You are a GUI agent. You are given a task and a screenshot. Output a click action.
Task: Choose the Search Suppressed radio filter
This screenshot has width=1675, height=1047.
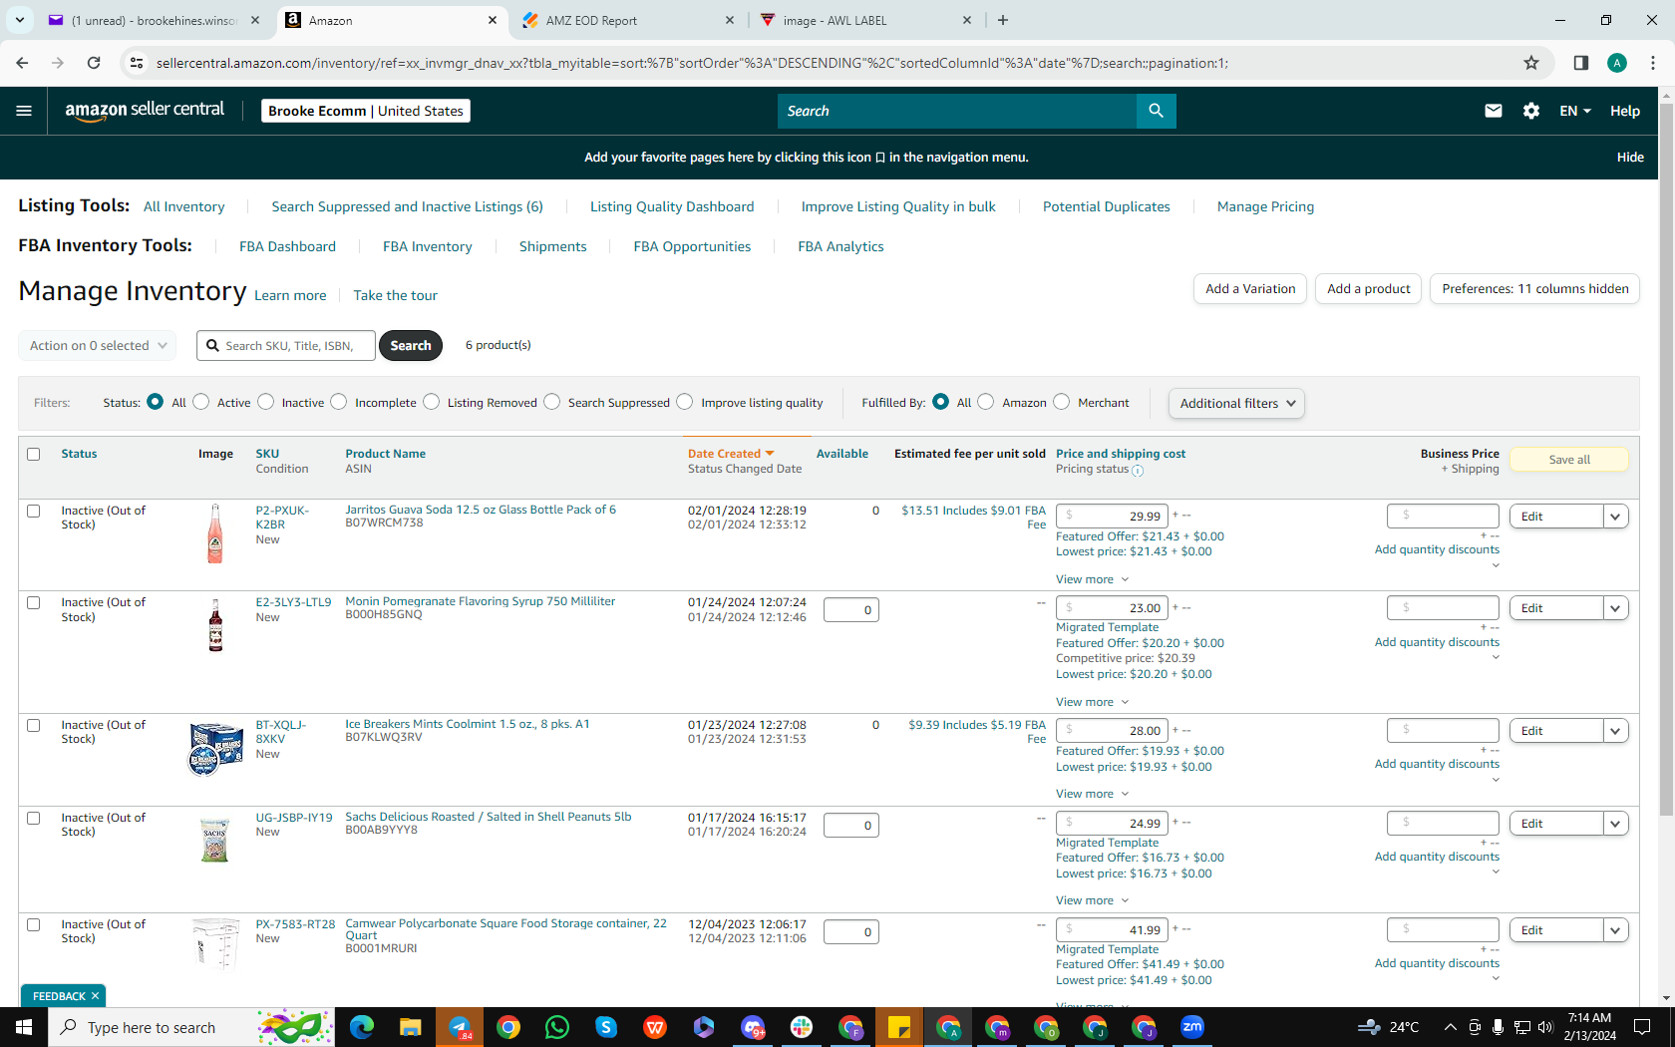click(552, 402)
